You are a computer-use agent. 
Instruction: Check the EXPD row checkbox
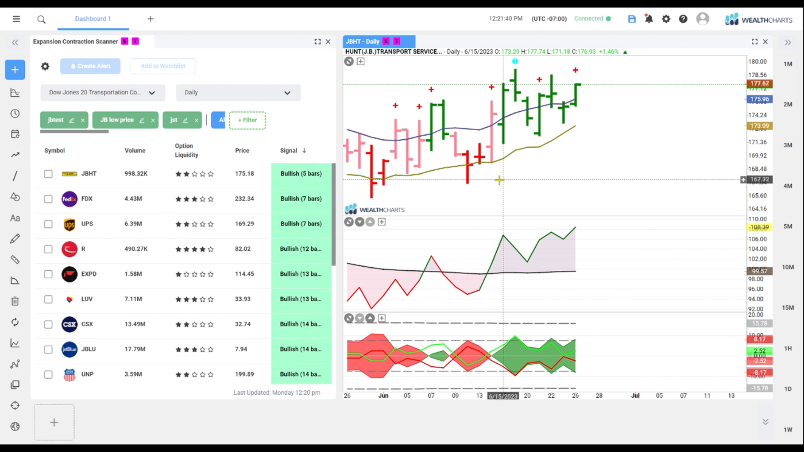click(49, 274)
